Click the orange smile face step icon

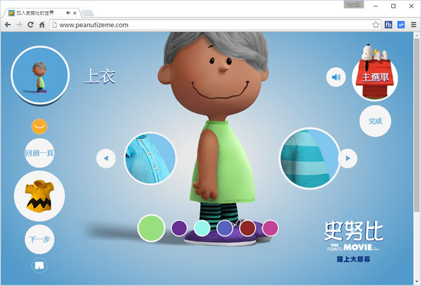40,126
